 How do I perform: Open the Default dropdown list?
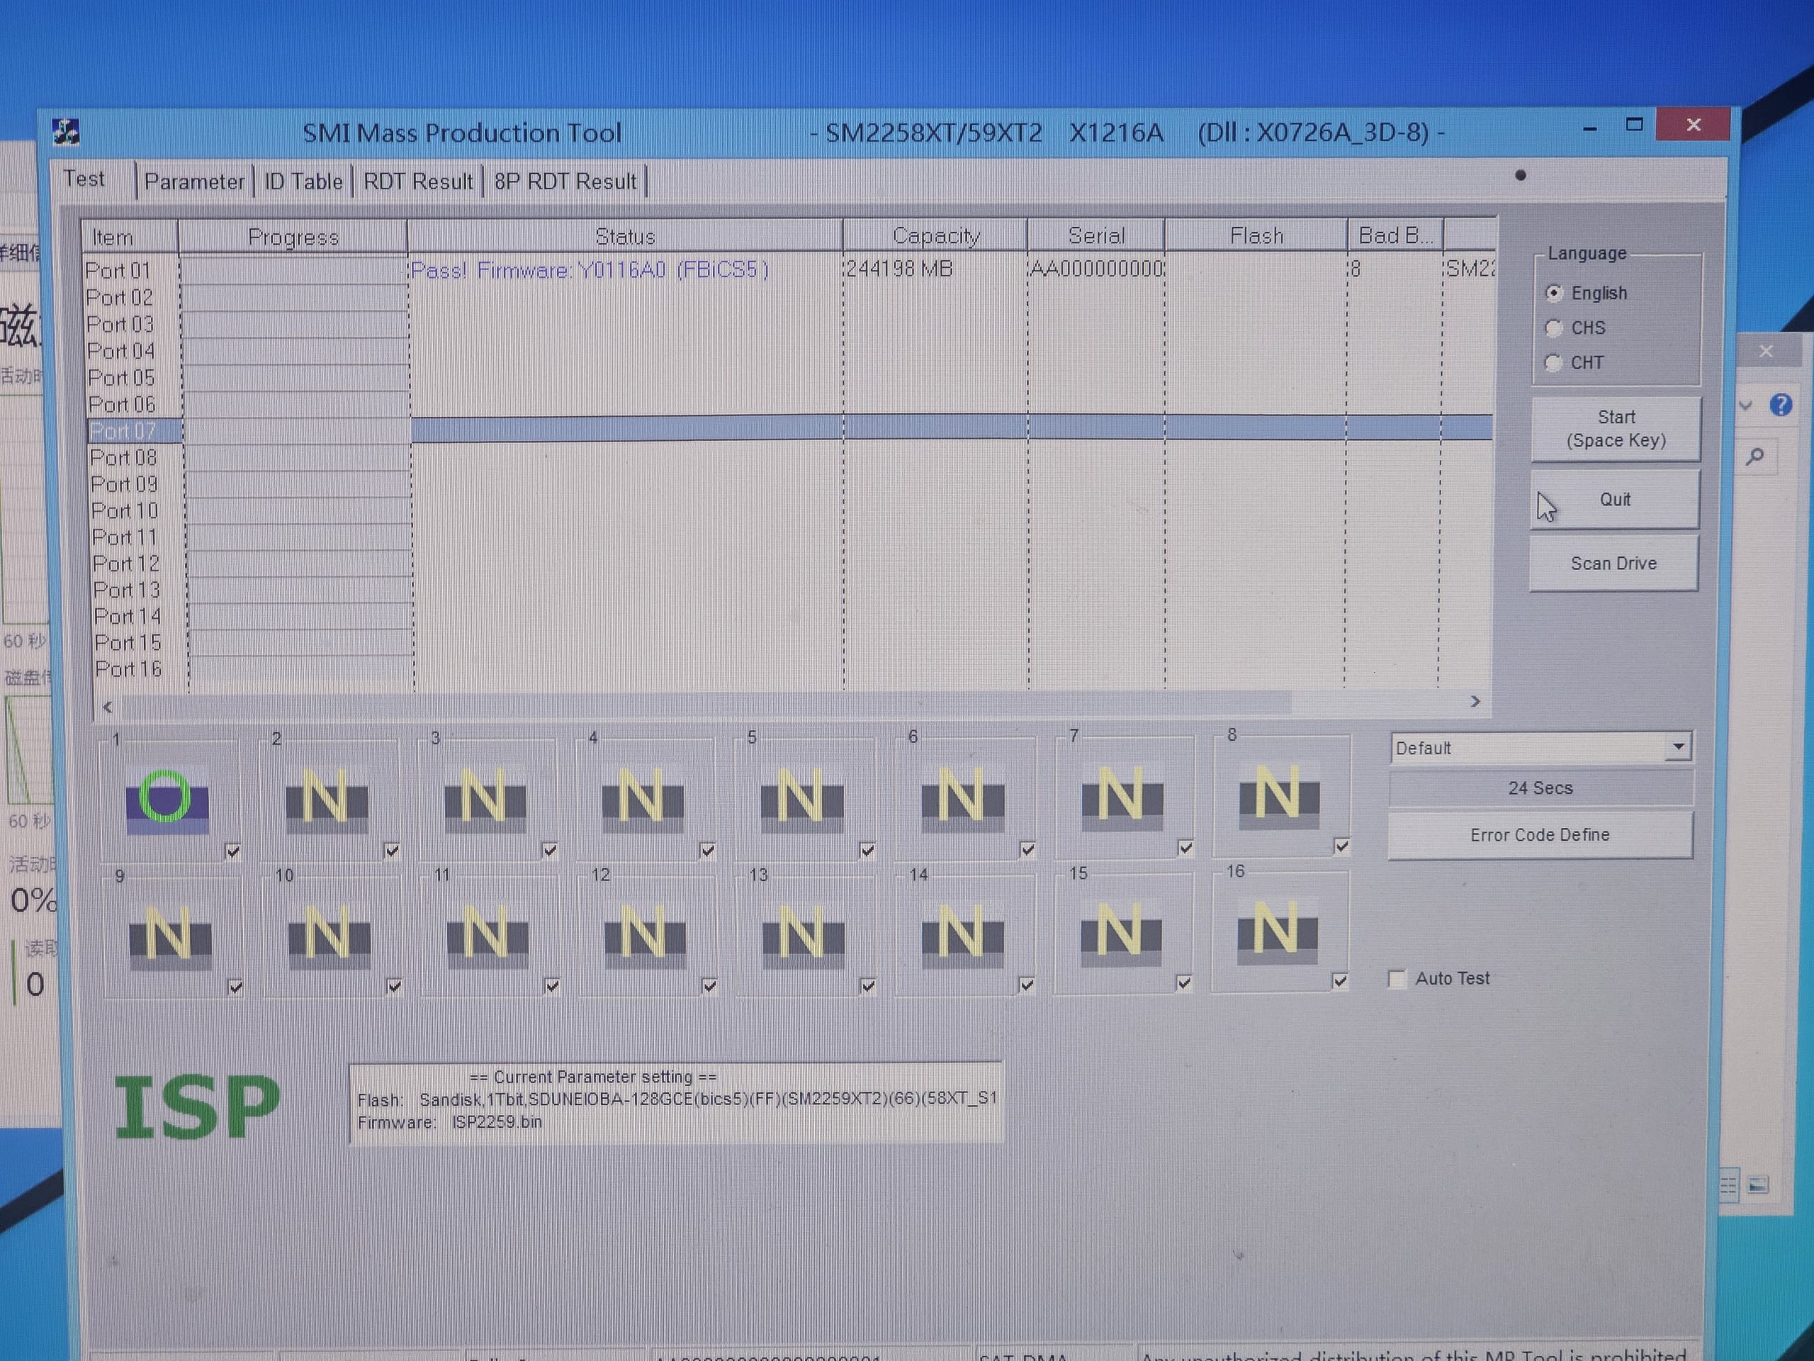pyautogui.click(x=1679, y=746)
